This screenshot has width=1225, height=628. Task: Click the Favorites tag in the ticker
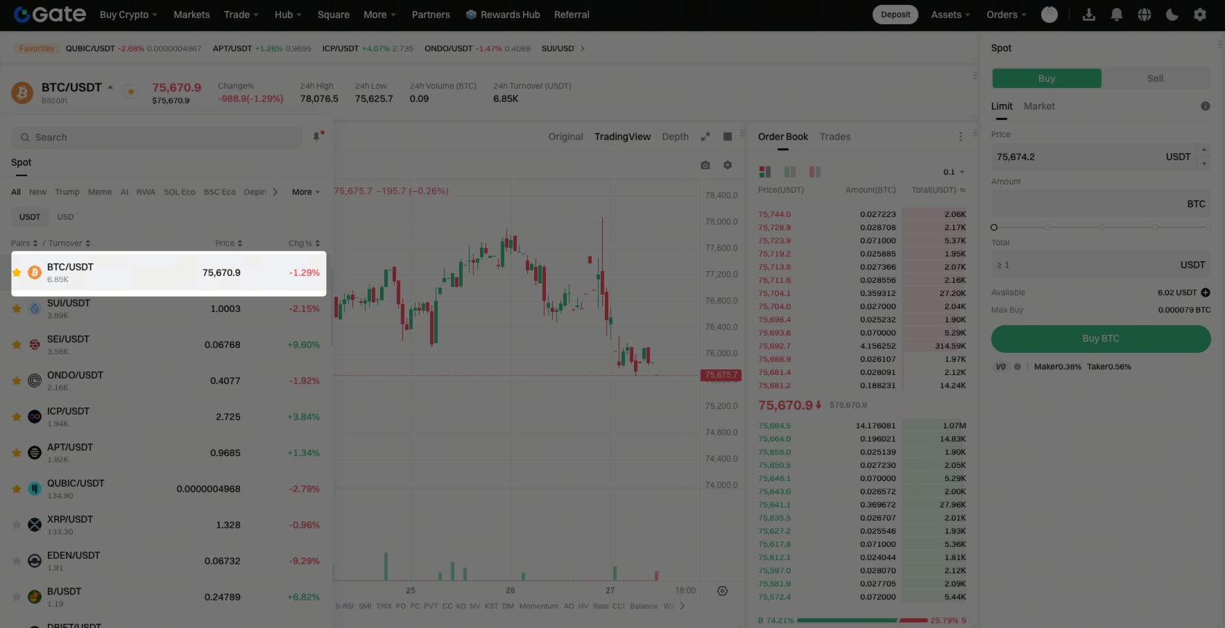pos(37,49)
